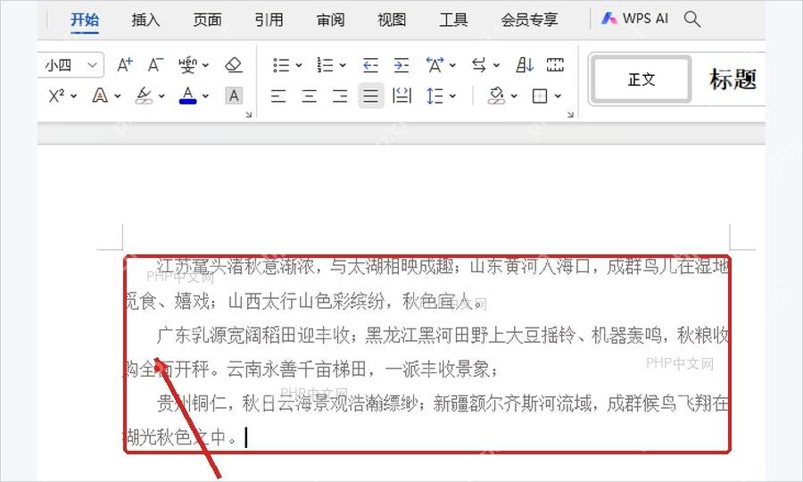Apply the 标题 heading style
Viewport: 803px width, 482px height.
pyautogui.click(x=733, y=79)
